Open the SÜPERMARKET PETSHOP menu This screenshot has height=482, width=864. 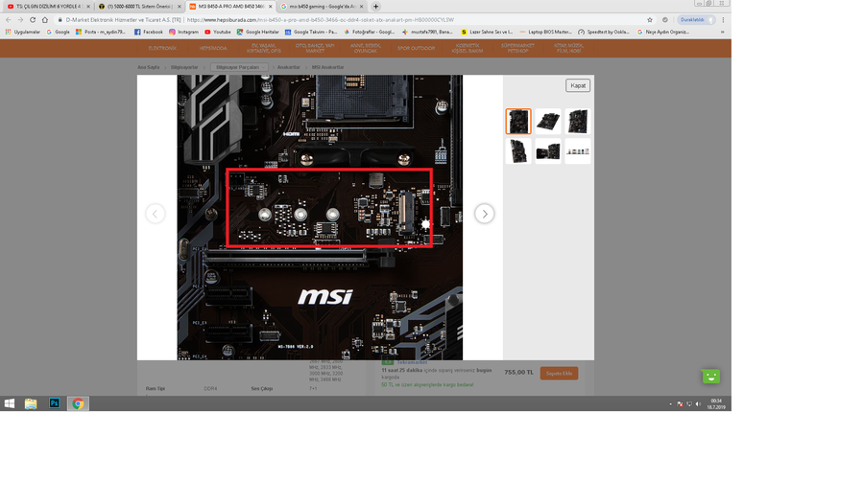tap(517, 49)
